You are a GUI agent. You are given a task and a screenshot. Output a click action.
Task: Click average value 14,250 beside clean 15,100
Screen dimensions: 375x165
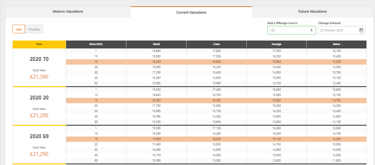[x=277, y=111]
